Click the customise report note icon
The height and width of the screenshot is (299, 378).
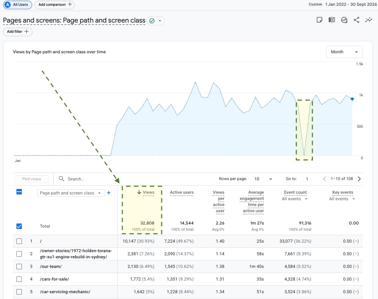pos(320,20)
